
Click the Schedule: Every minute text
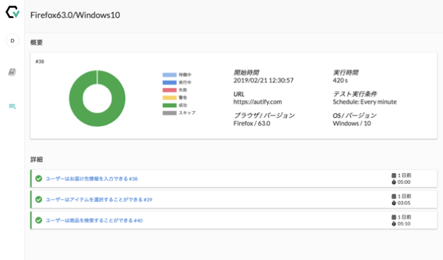pyautogui.click(x=364, y=102)
